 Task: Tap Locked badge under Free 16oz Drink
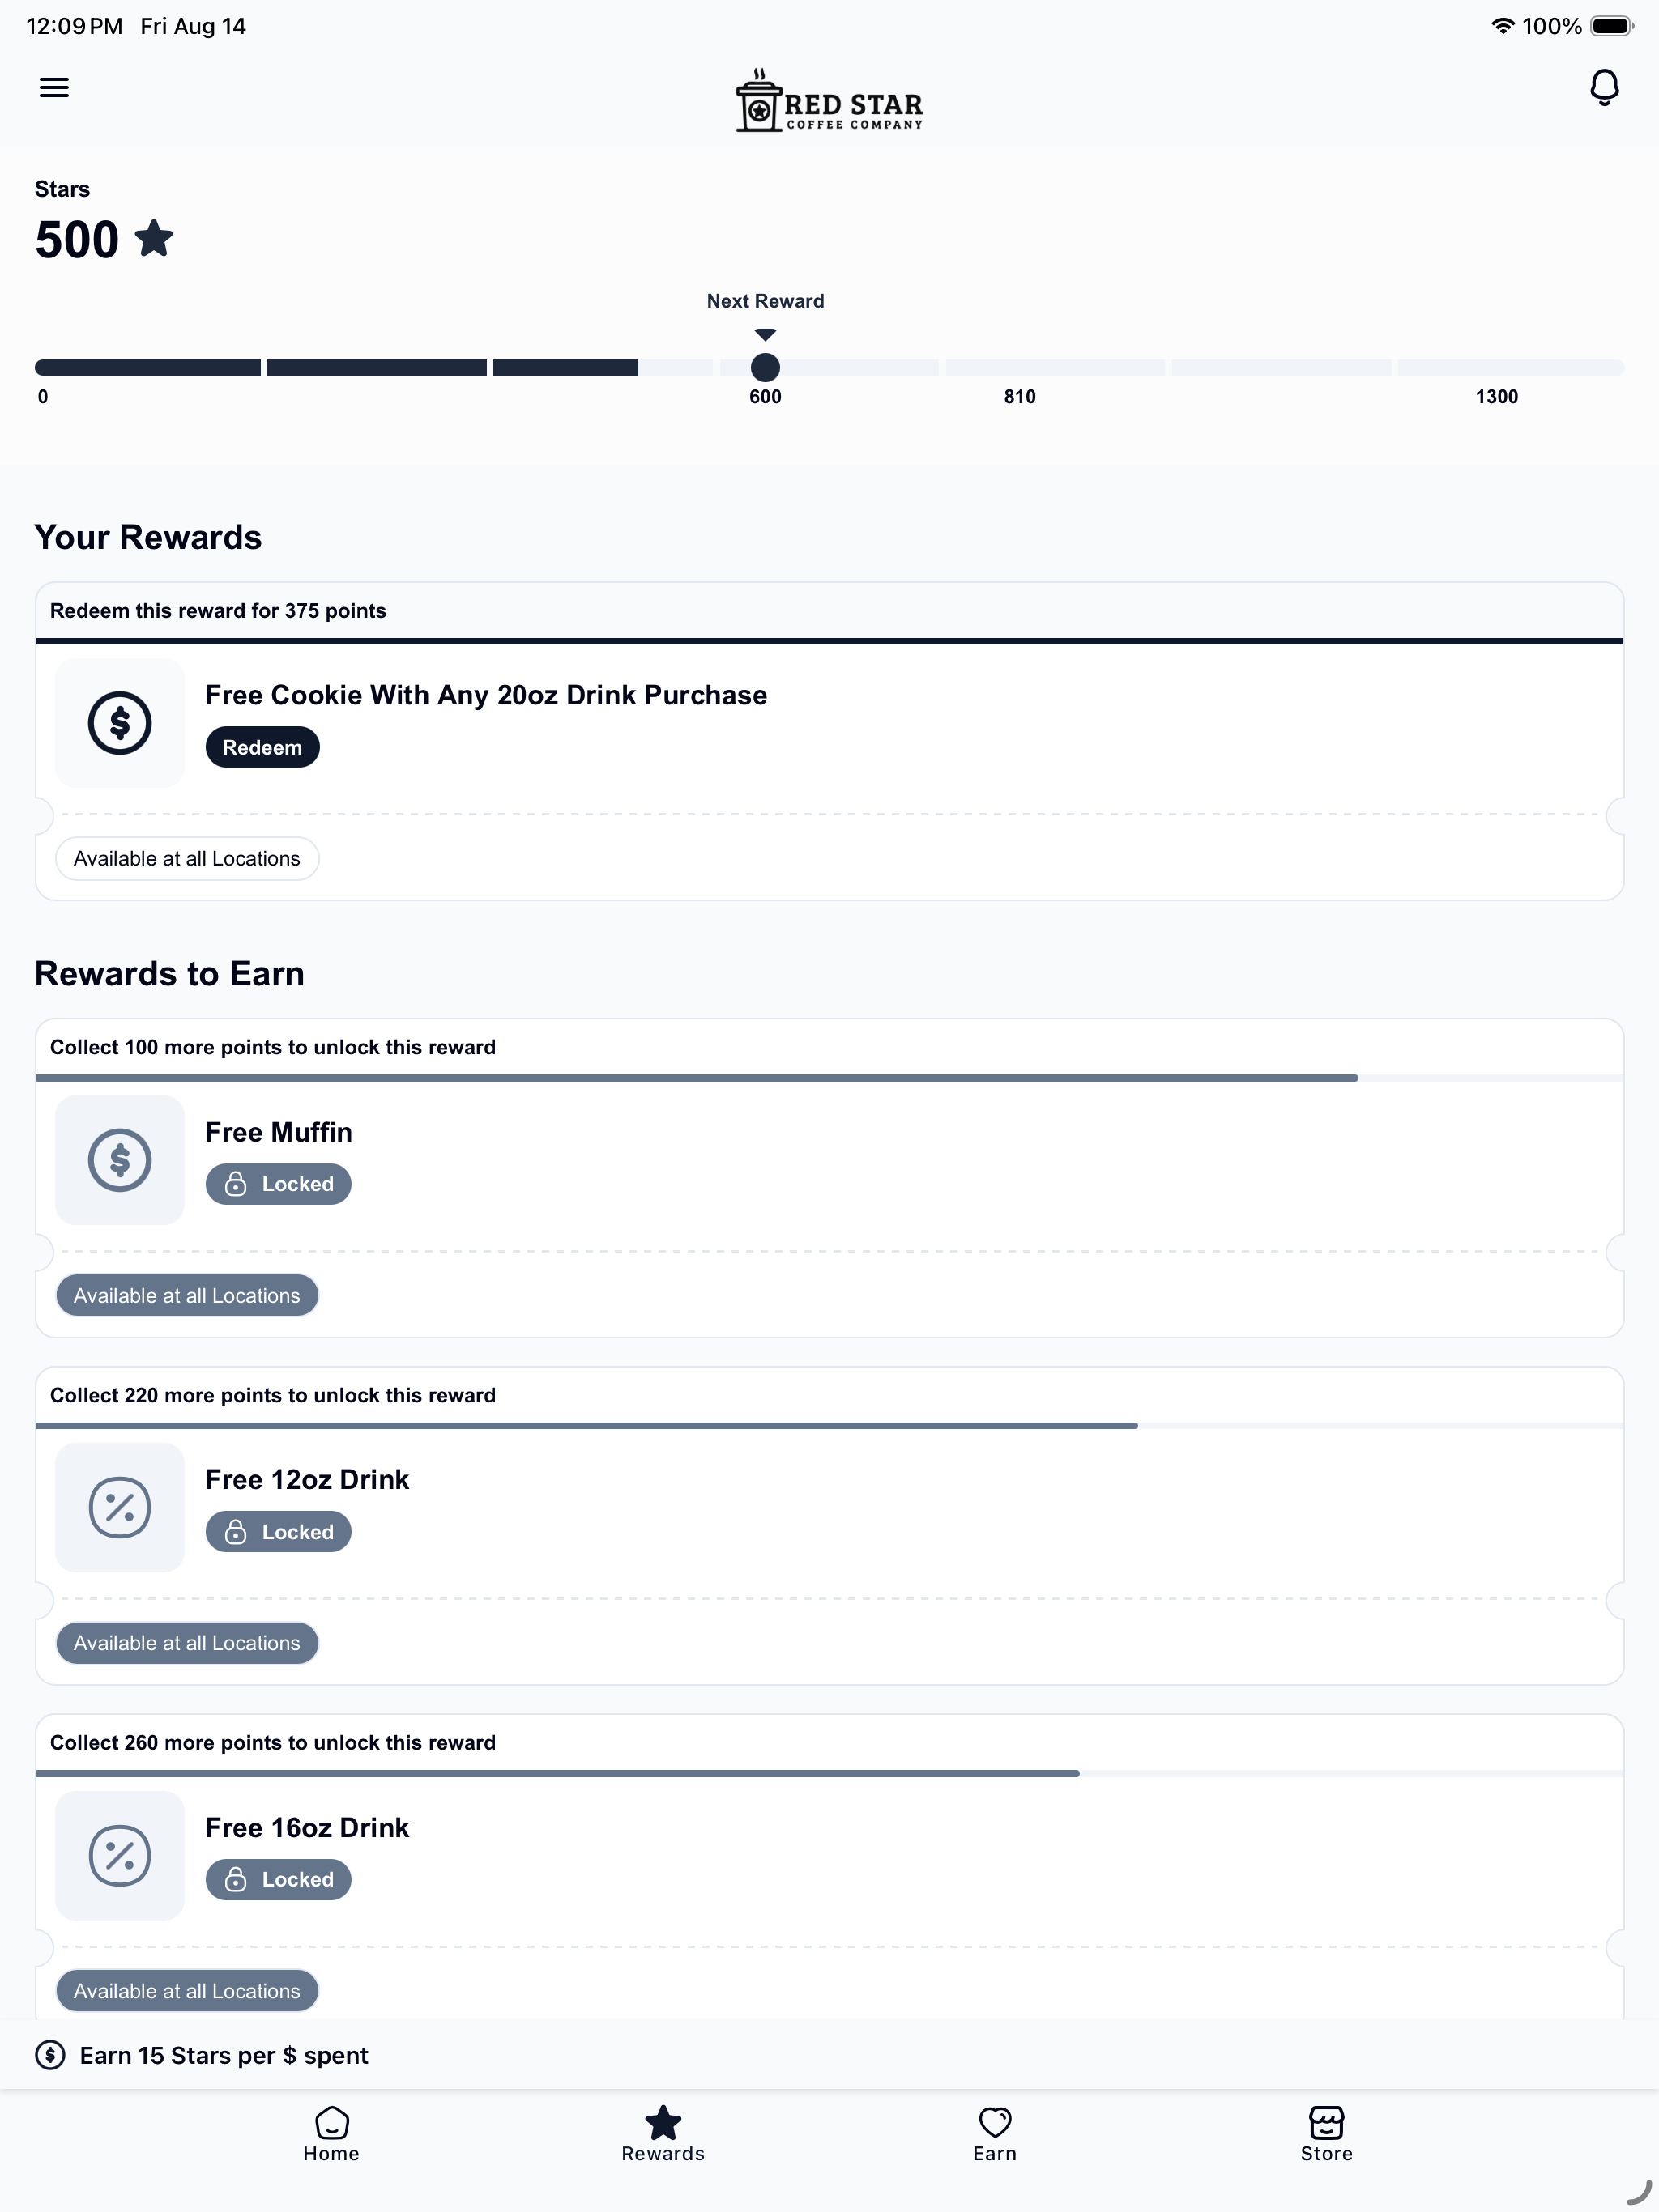click(x=278, y=1879)
